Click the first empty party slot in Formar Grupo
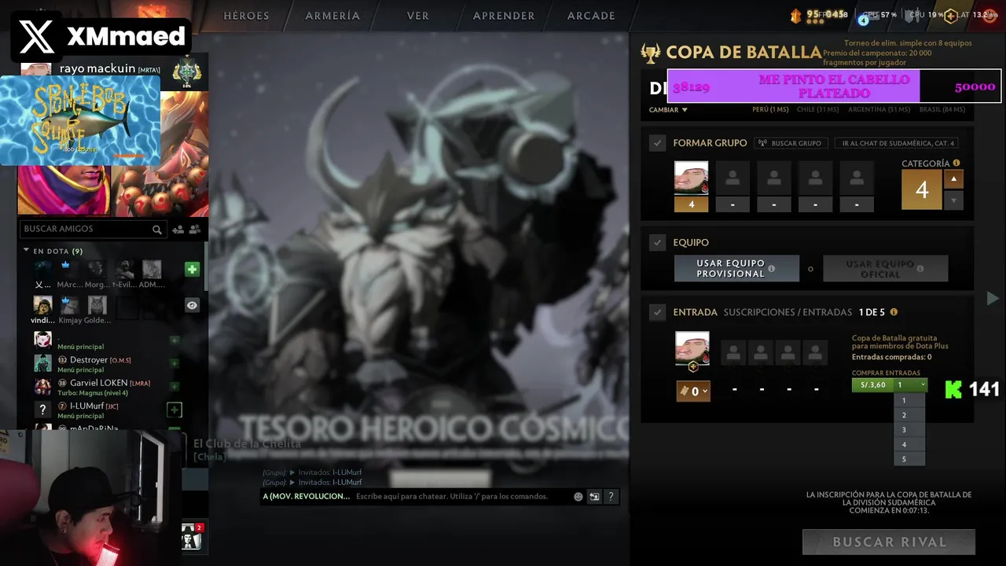The image size is (1006, 566). (732, 178)
